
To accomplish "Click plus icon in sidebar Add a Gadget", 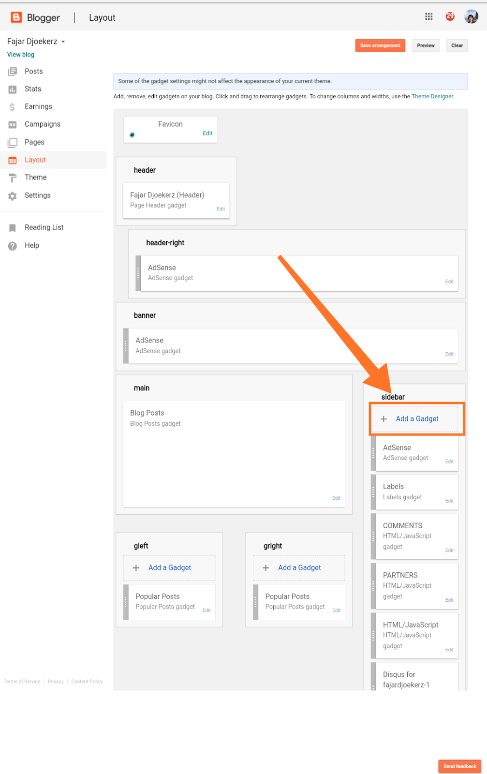I will tap(384, 419).
